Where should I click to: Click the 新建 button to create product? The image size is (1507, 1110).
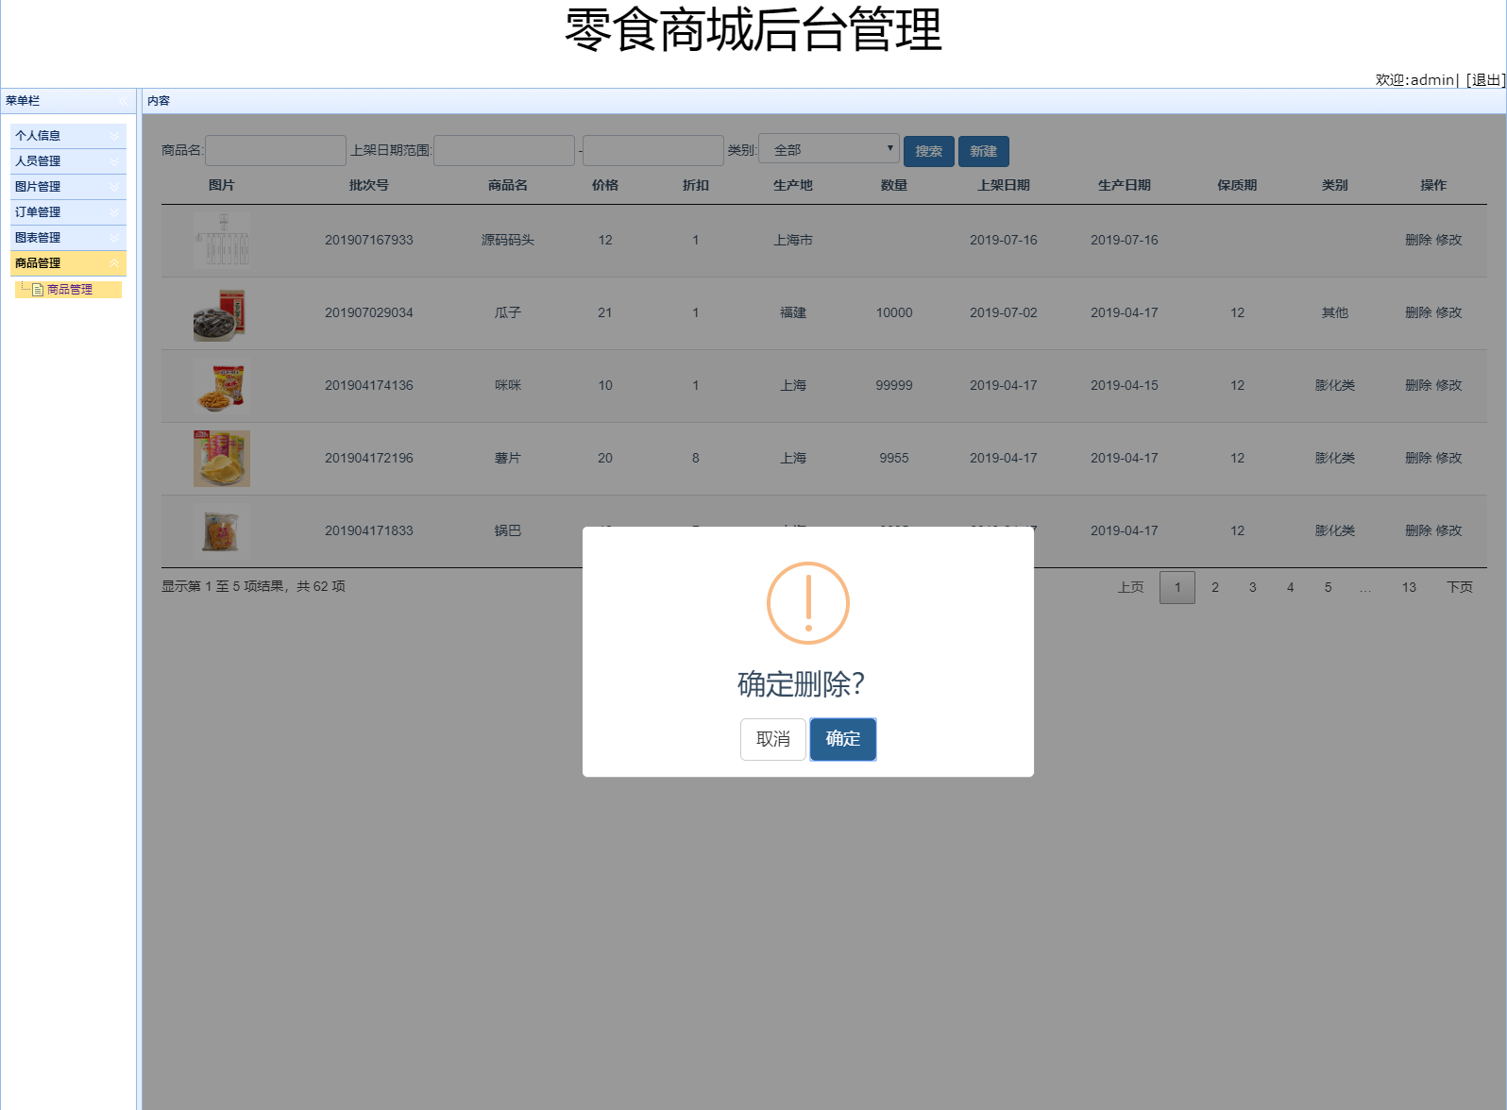point(984,151)
